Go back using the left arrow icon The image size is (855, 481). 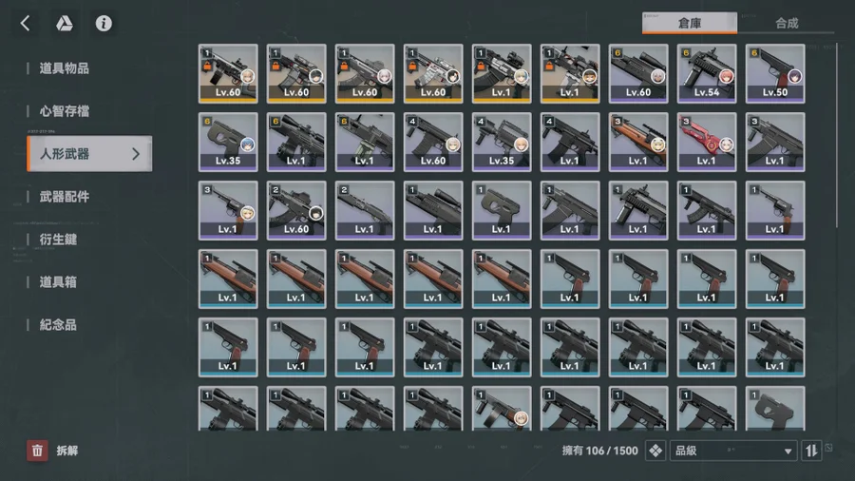click(25, 24)
